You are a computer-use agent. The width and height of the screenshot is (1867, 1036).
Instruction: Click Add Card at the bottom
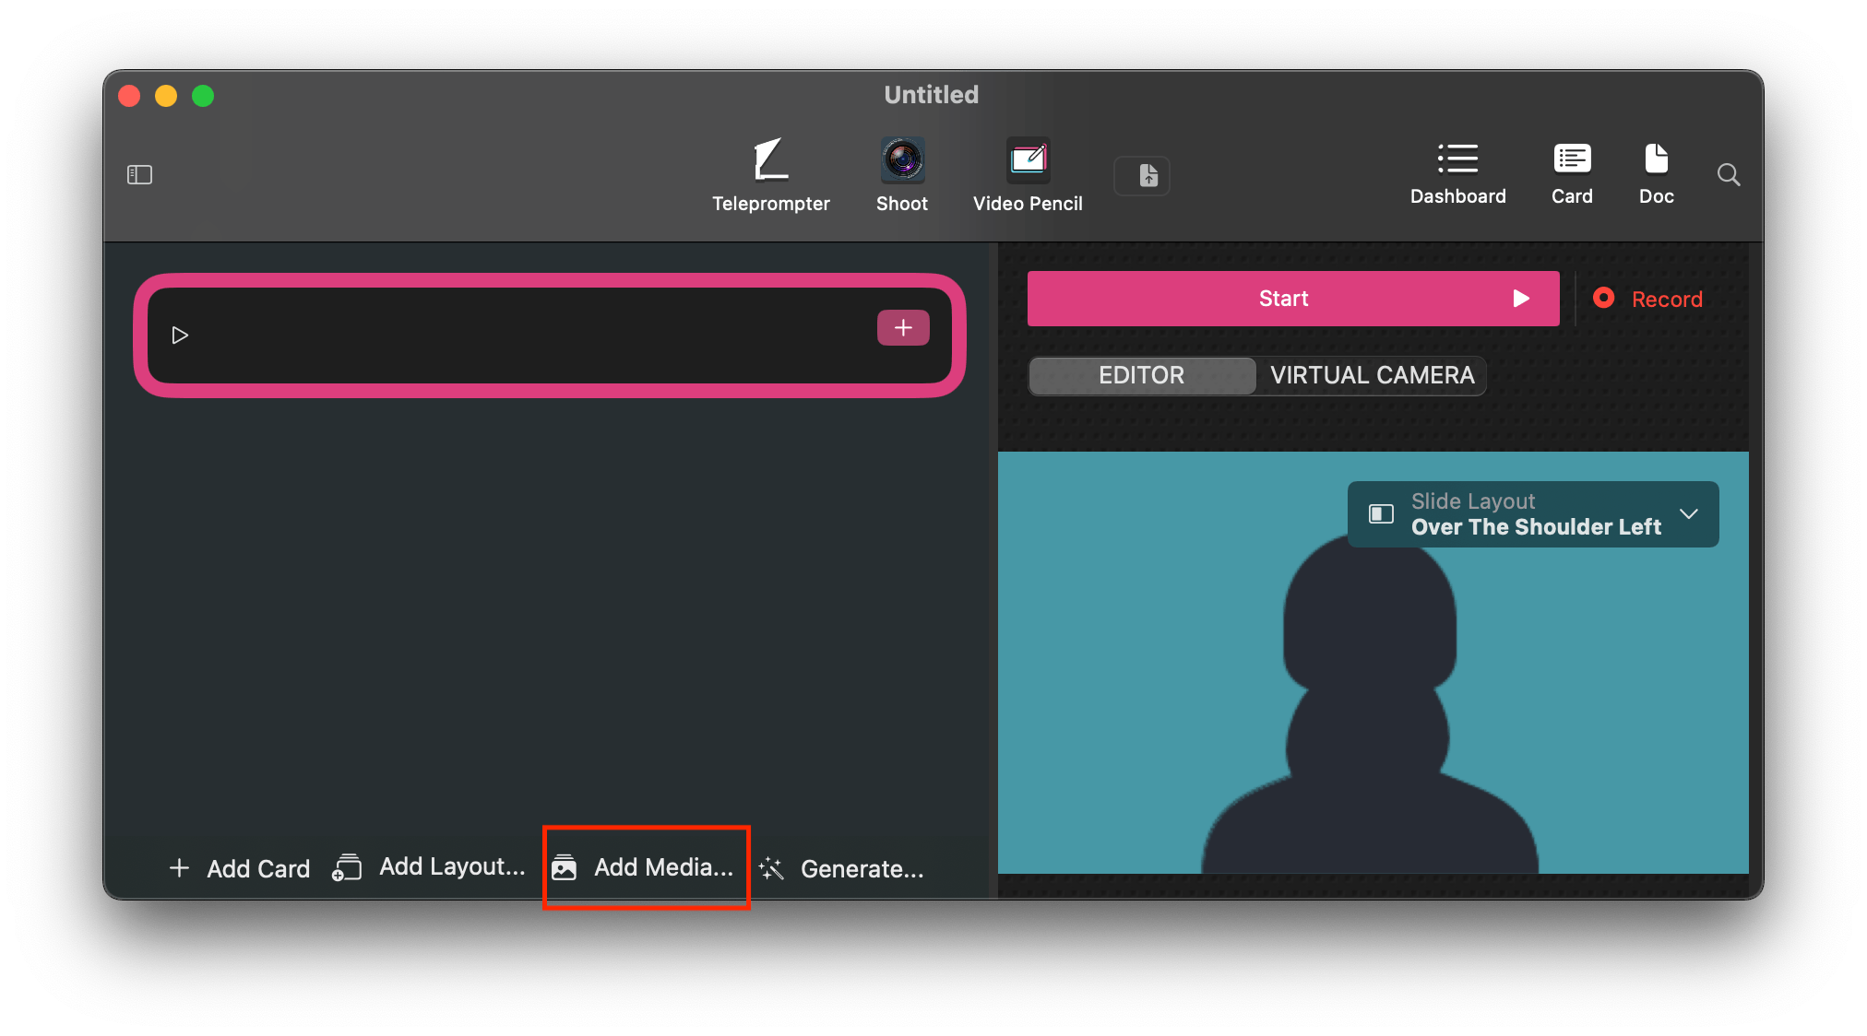(x=240, y=868)
